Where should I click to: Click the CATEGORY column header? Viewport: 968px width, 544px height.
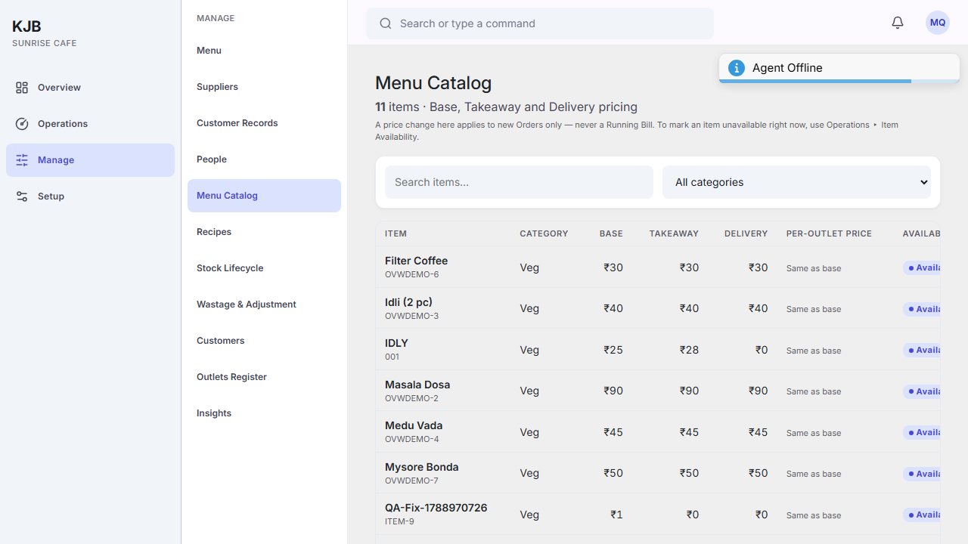coord(544,233)
